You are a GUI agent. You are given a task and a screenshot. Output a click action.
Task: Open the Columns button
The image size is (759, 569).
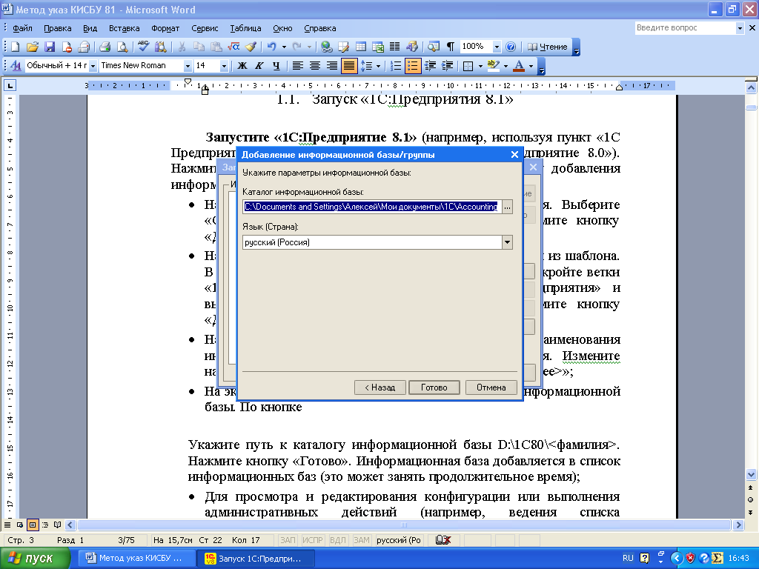tap(395, 47)
